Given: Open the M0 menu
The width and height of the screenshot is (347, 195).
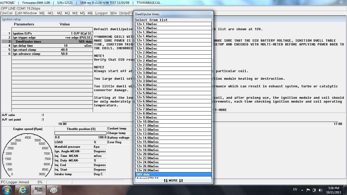Looking at the screenshot, I should [x=42, y=13].
